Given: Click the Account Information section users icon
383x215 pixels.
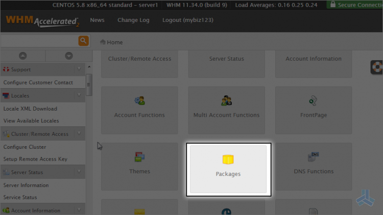Looking at the screenshot, I should pos(6,210).
